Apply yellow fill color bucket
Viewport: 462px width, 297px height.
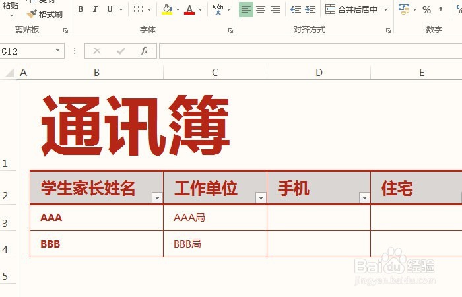tap(167, 9)
